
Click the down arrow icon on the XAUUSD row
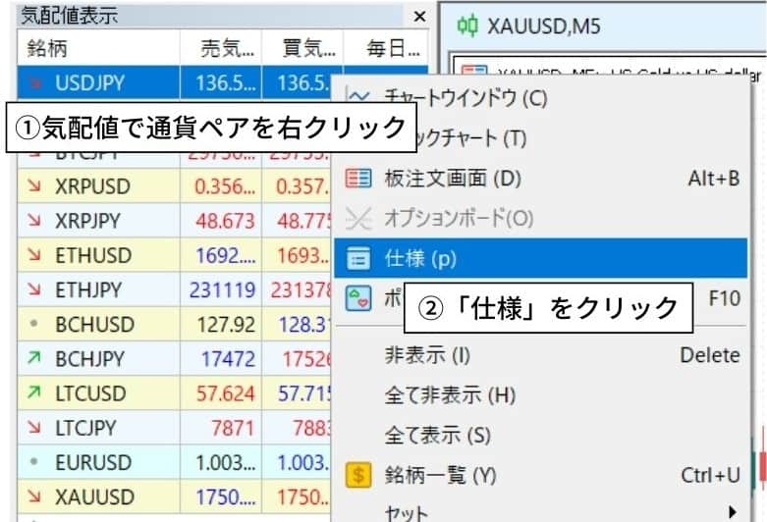(x=34, y=496)
